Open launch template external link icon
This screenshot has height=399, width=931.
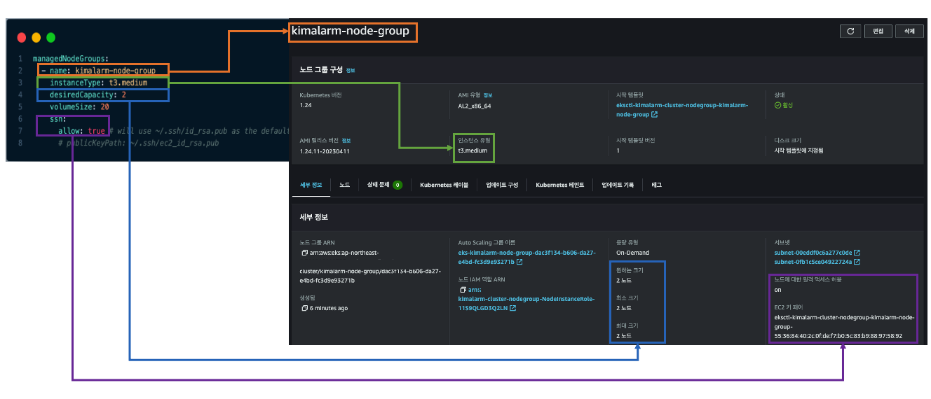[654, 114]
